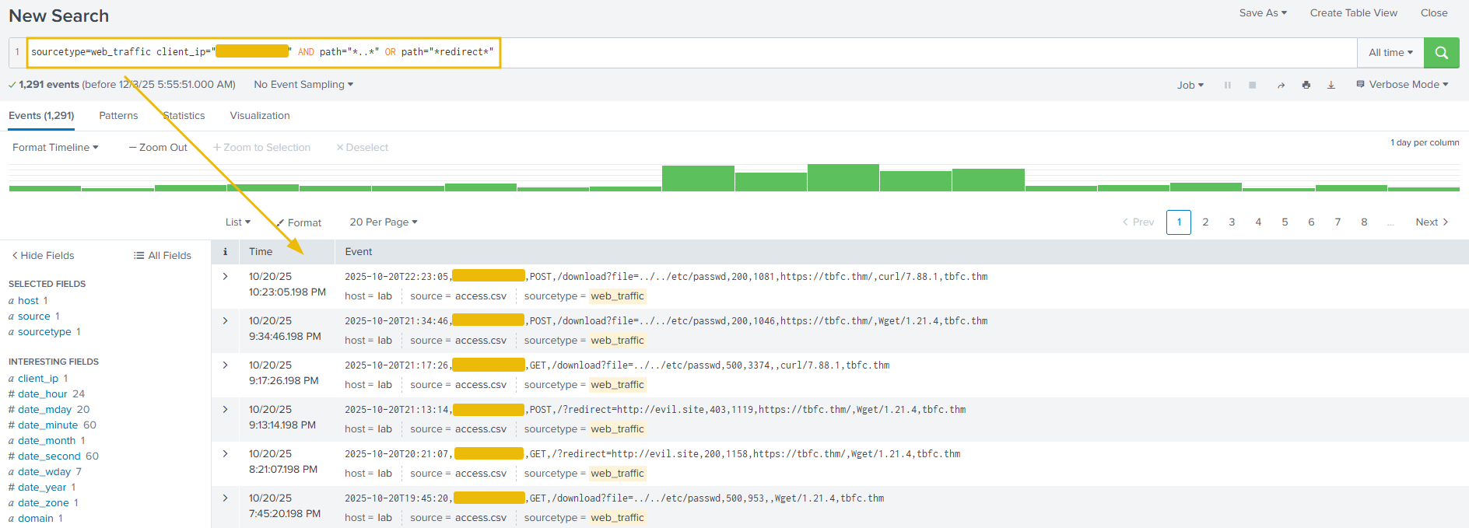Click the print results icon
The height and width of the screenshot is (528, 1469).
pos(1306,85)
